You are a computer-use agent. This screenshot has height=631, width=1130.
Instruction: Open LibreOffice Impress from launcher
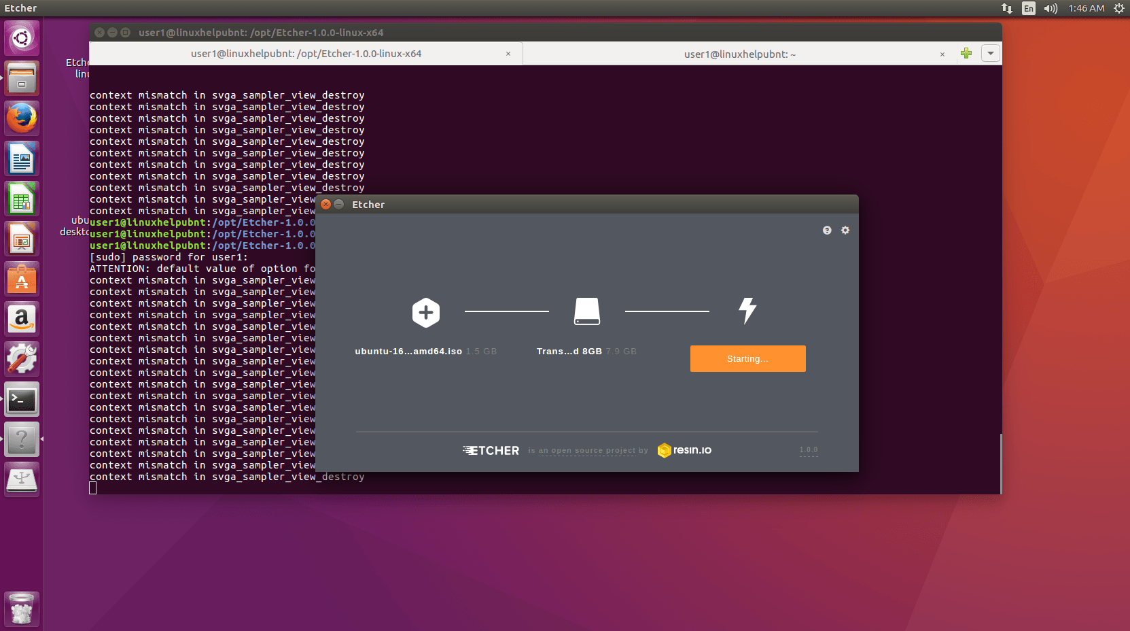(22, 239)
